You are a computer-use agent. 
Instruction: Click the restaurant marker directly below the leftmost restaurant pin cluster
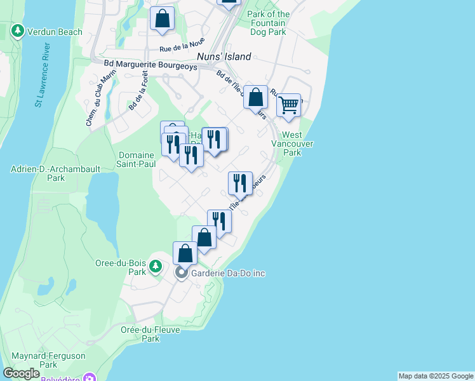coord(191,157)
